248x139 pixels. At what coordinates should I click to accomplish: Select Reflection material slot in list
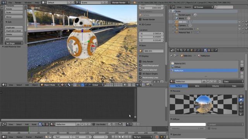point(204,70)
